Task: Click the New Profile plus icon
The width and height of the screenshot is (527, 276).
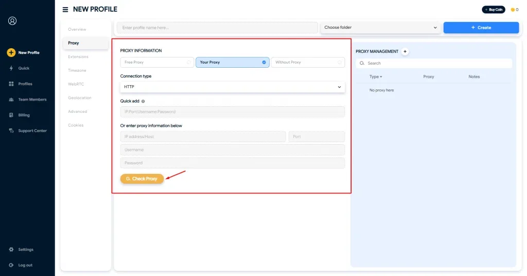Action: [11, 53]
